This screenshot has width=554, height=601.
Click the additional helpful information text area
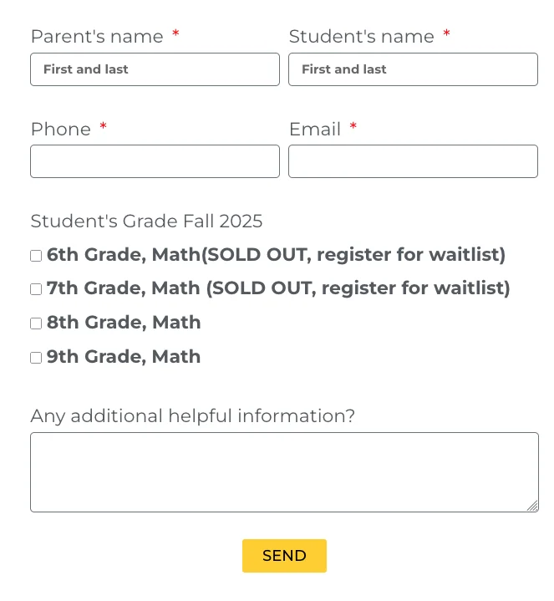pyautogui.click(x=284, y=471)
